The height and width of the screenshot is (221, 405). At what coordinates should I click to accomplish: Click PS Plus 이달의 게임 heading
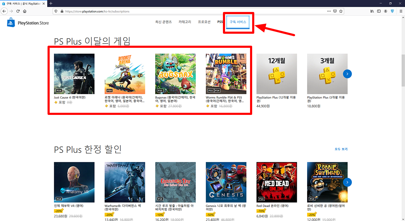92,41
